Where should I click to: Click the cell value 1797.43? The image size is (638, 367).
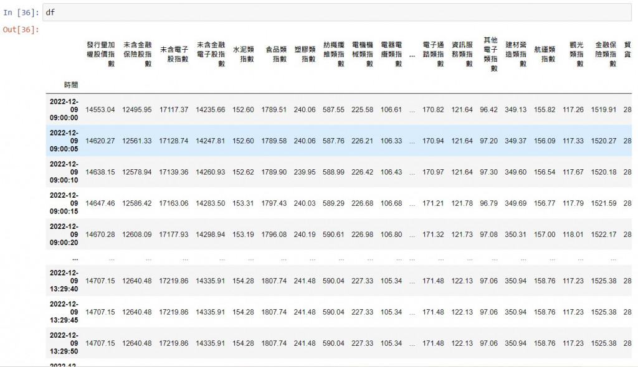[x=274, y=203]
